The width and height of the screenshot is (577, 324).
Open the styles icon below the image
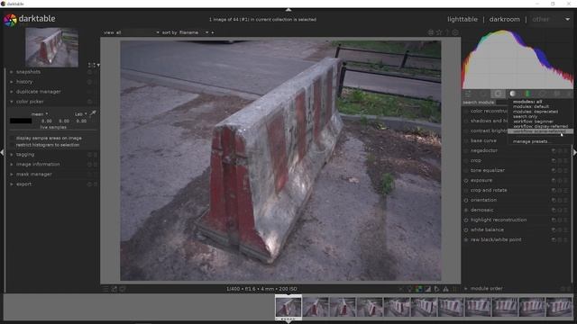(114, 289)
